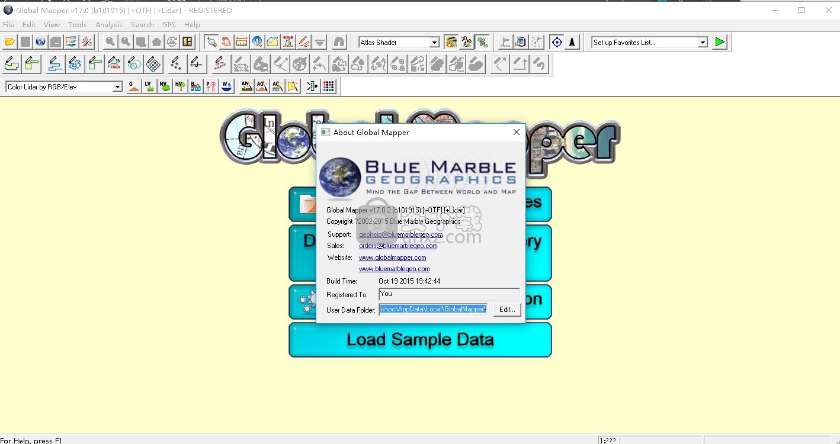Select the Feature Info tool
The width and height of the screenshot is (840, 444).
[258, 42]
